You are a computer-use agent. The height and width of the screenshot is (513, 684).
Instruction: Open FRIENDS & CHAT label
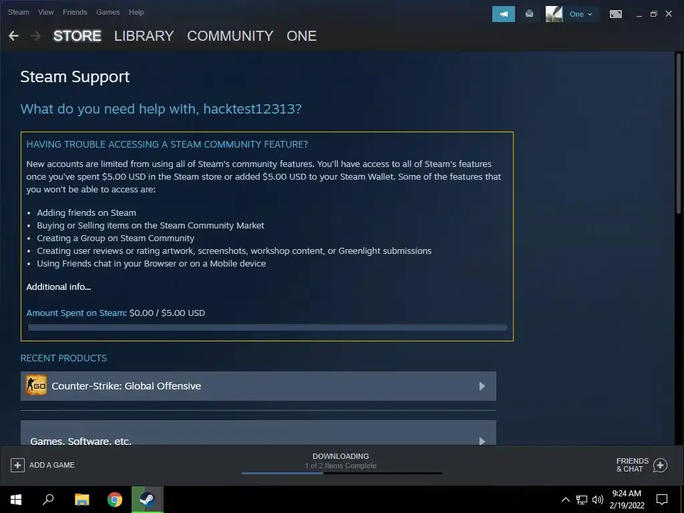tap(632, 465)
